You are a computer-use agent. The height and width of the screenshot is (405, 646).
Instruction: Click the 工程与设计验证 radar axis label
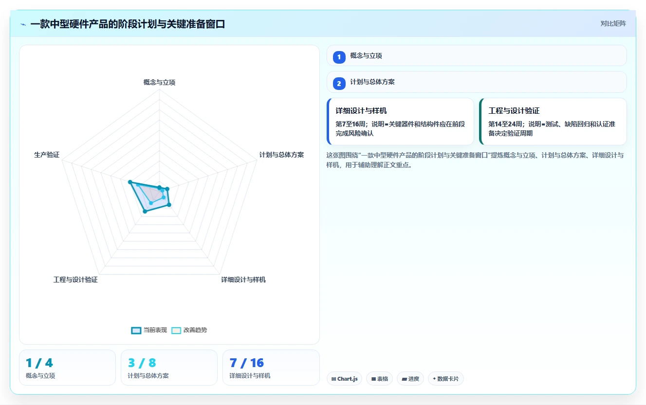75,280
